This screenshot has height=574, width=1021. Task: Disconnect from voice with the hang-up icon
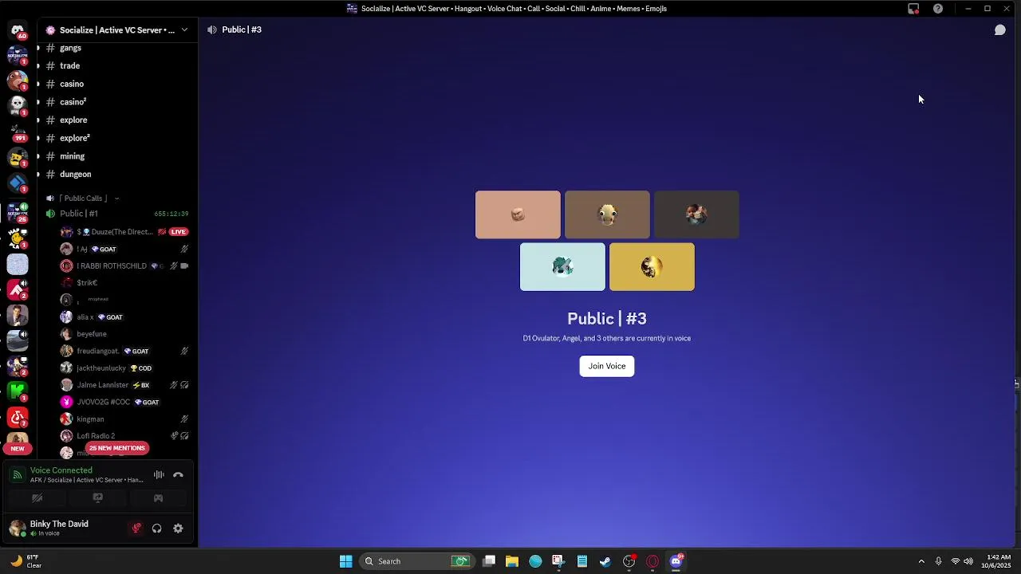[x=178, y=475]
